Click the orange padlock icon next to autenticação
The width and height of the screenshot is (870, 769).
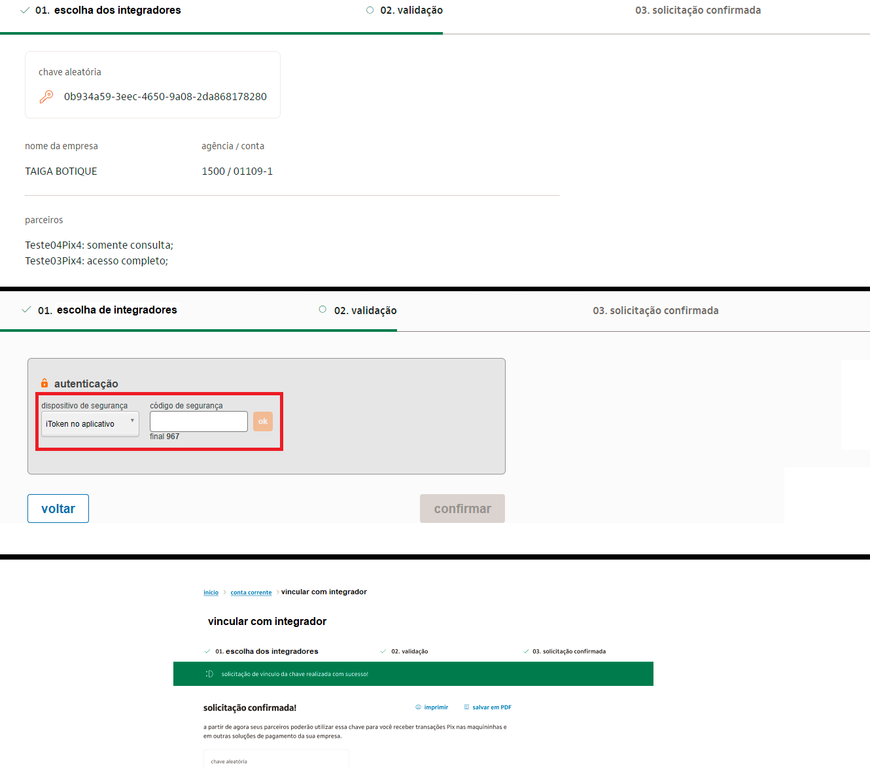[44, 384]
